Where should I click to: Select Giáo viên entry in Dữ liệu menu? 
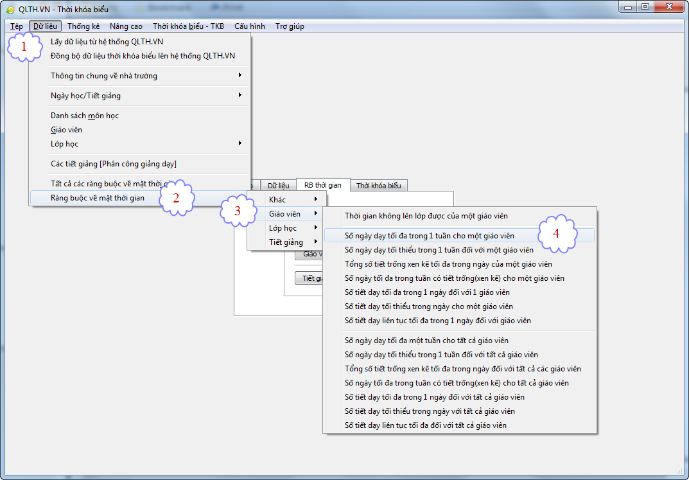140,130
